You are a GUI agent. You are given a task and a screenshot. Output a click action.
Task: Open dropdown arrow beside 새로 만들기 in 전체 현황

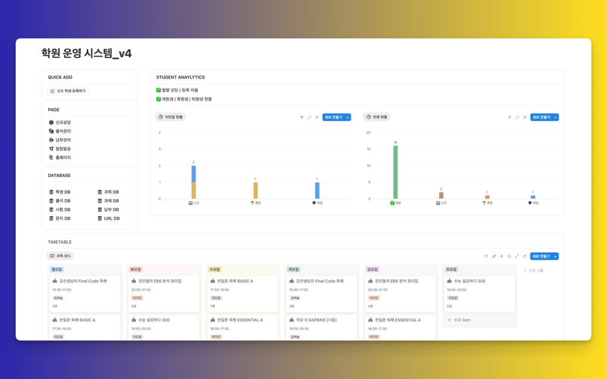(x=556, y=117)
